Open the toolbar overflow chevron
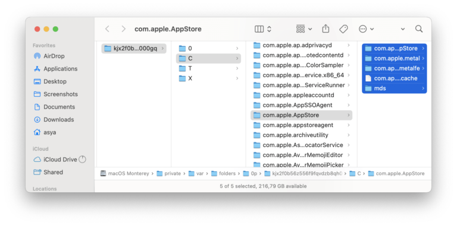 pos(403,29)
